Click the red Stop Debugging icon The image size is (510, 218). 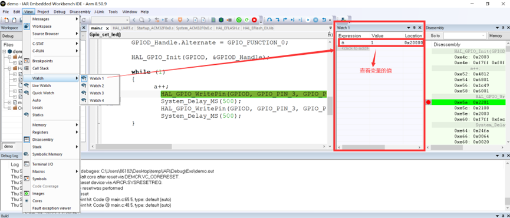point(254,20)
